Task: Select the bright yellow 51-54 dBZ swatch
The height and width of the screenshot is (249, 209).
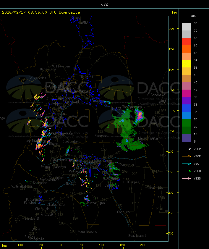Action: [187, 64]
